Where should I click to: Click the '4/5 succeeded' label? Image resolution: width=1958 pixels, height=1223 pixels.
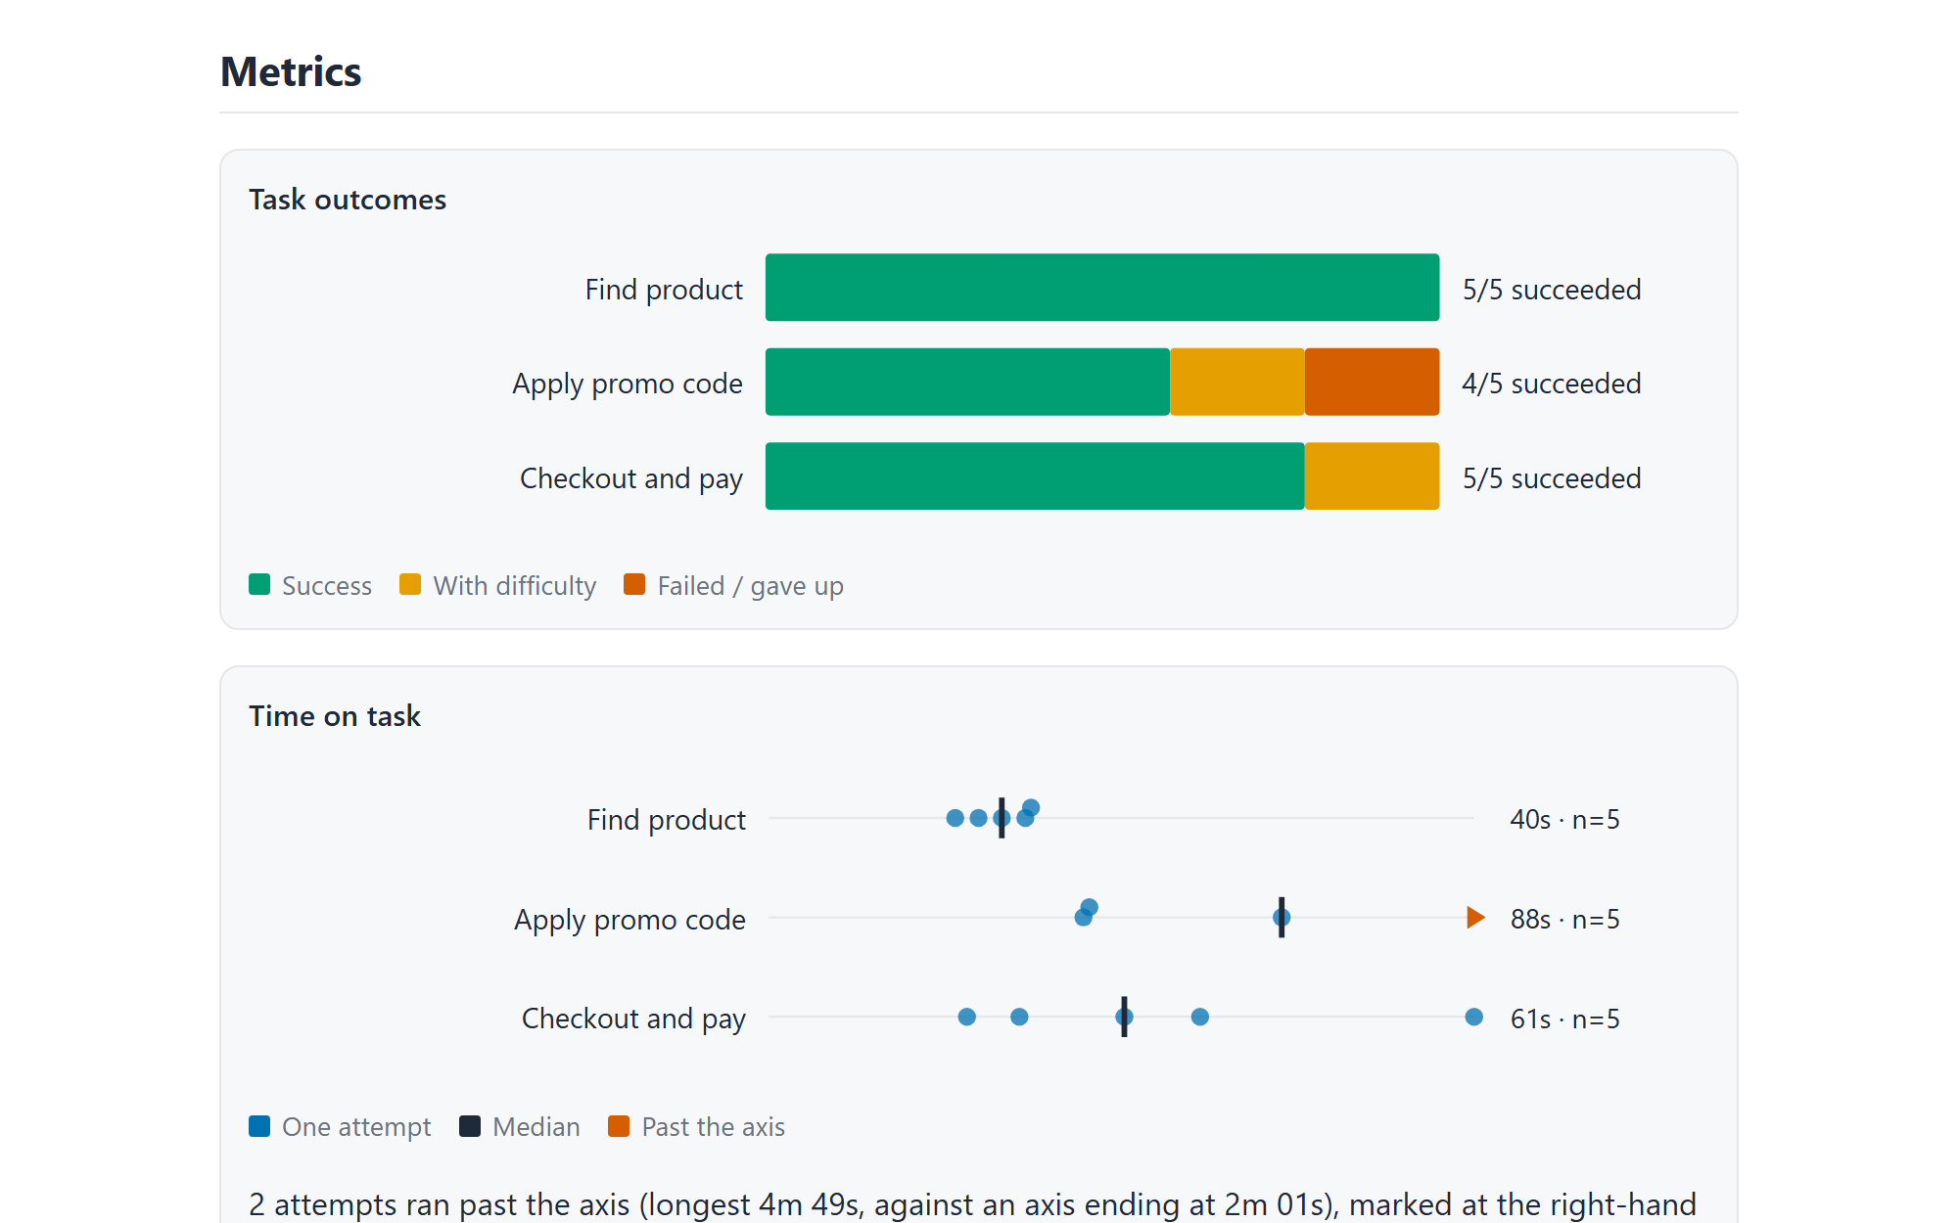click(x=1552, y=384)
